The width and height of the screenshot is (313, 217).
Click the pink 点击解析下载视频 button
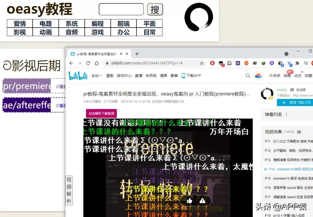pos(101,114)
